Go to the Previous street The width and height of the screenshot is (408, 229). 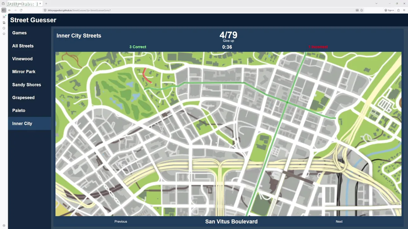pos(121,221)
